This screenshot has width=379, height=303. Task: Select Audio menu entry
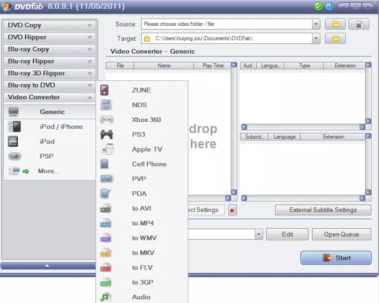pyautogui.click(x=142, y=297)
